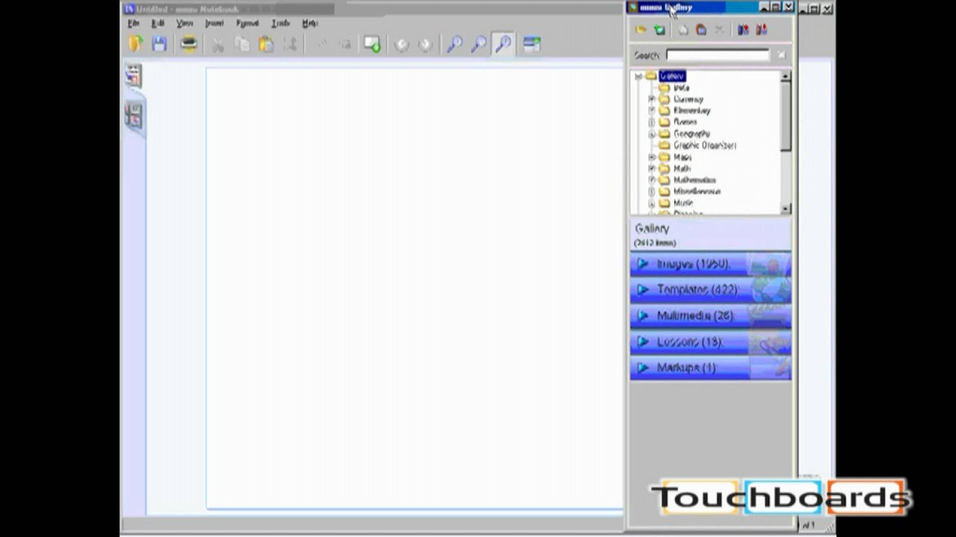Expand the Maps folder node
The image size is (956, 537).
[x=651, y=157]
